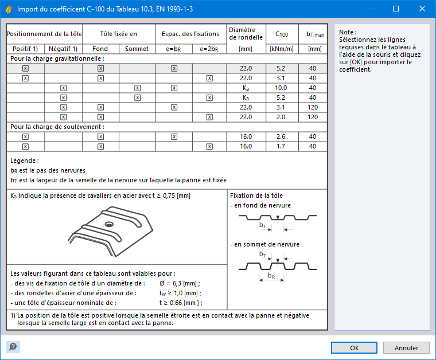Click the Légende label
The width and height of the screenshot is (436, 360).
coord(25,161)
